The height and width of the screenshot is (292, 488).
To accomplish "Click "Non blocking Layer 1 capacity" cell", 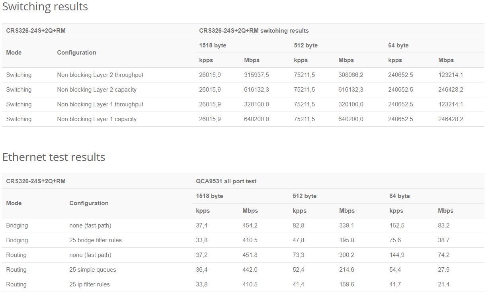I will pyautogui.click(x=97, y=119).
